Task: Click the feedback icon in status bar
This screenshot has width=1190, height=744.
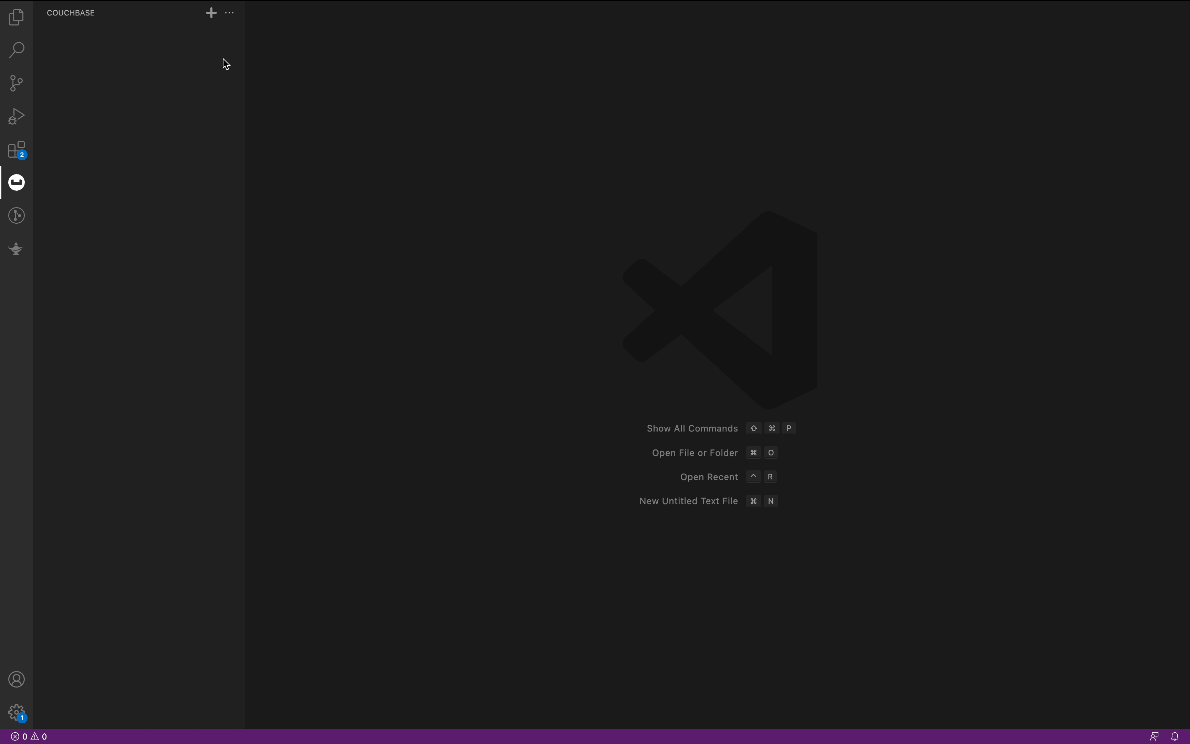Action: point(1154,737)
